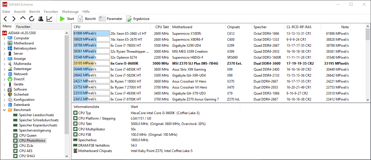Select the Netzwerk icon in the tree
The width and height of the screenshot is (371, 160).
click(10, 74)
